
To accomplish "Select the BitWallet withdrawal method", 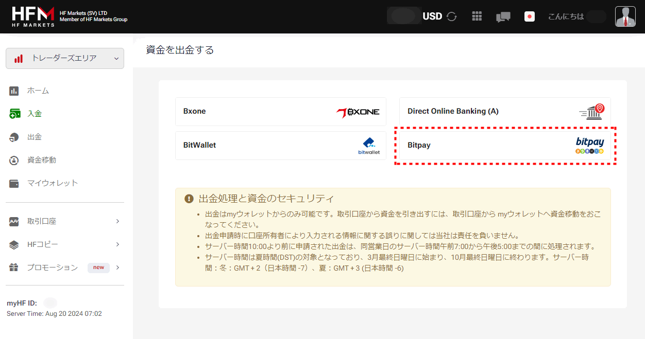I will pyautogui.click(x=281, y=146).
